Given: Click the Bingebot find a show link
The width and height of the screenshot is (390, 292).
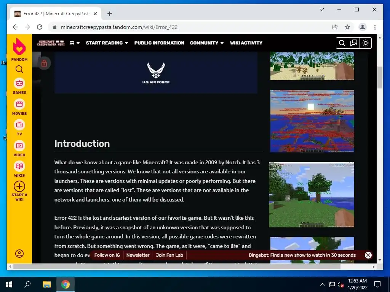Looking at the screenshot, I should [x=302, y=255].
